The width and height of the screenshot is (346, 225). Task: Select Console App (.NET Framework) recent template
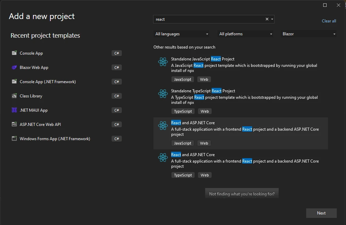[48, 82]
